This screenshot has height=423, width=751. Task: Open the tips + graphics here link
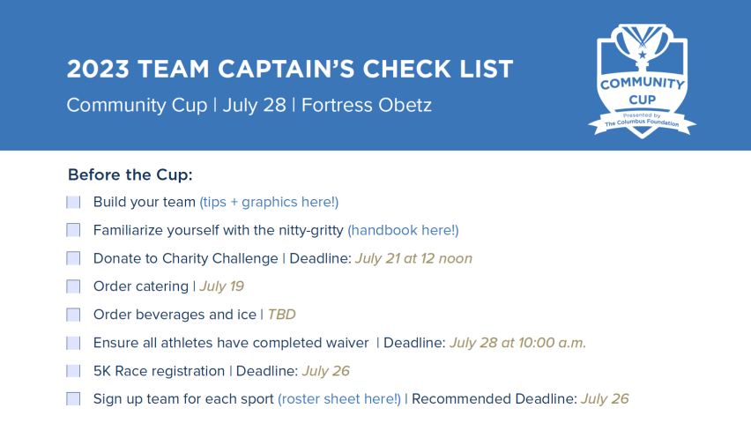pos(269,202)
